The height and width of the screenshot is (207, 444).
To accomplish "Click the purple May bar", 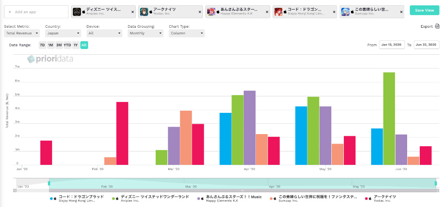I will click(x=325, y=135).
